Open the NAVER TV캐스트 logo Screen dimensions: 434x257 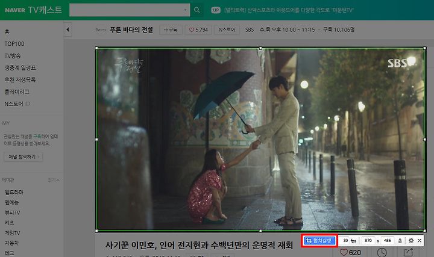coord(33,10)
